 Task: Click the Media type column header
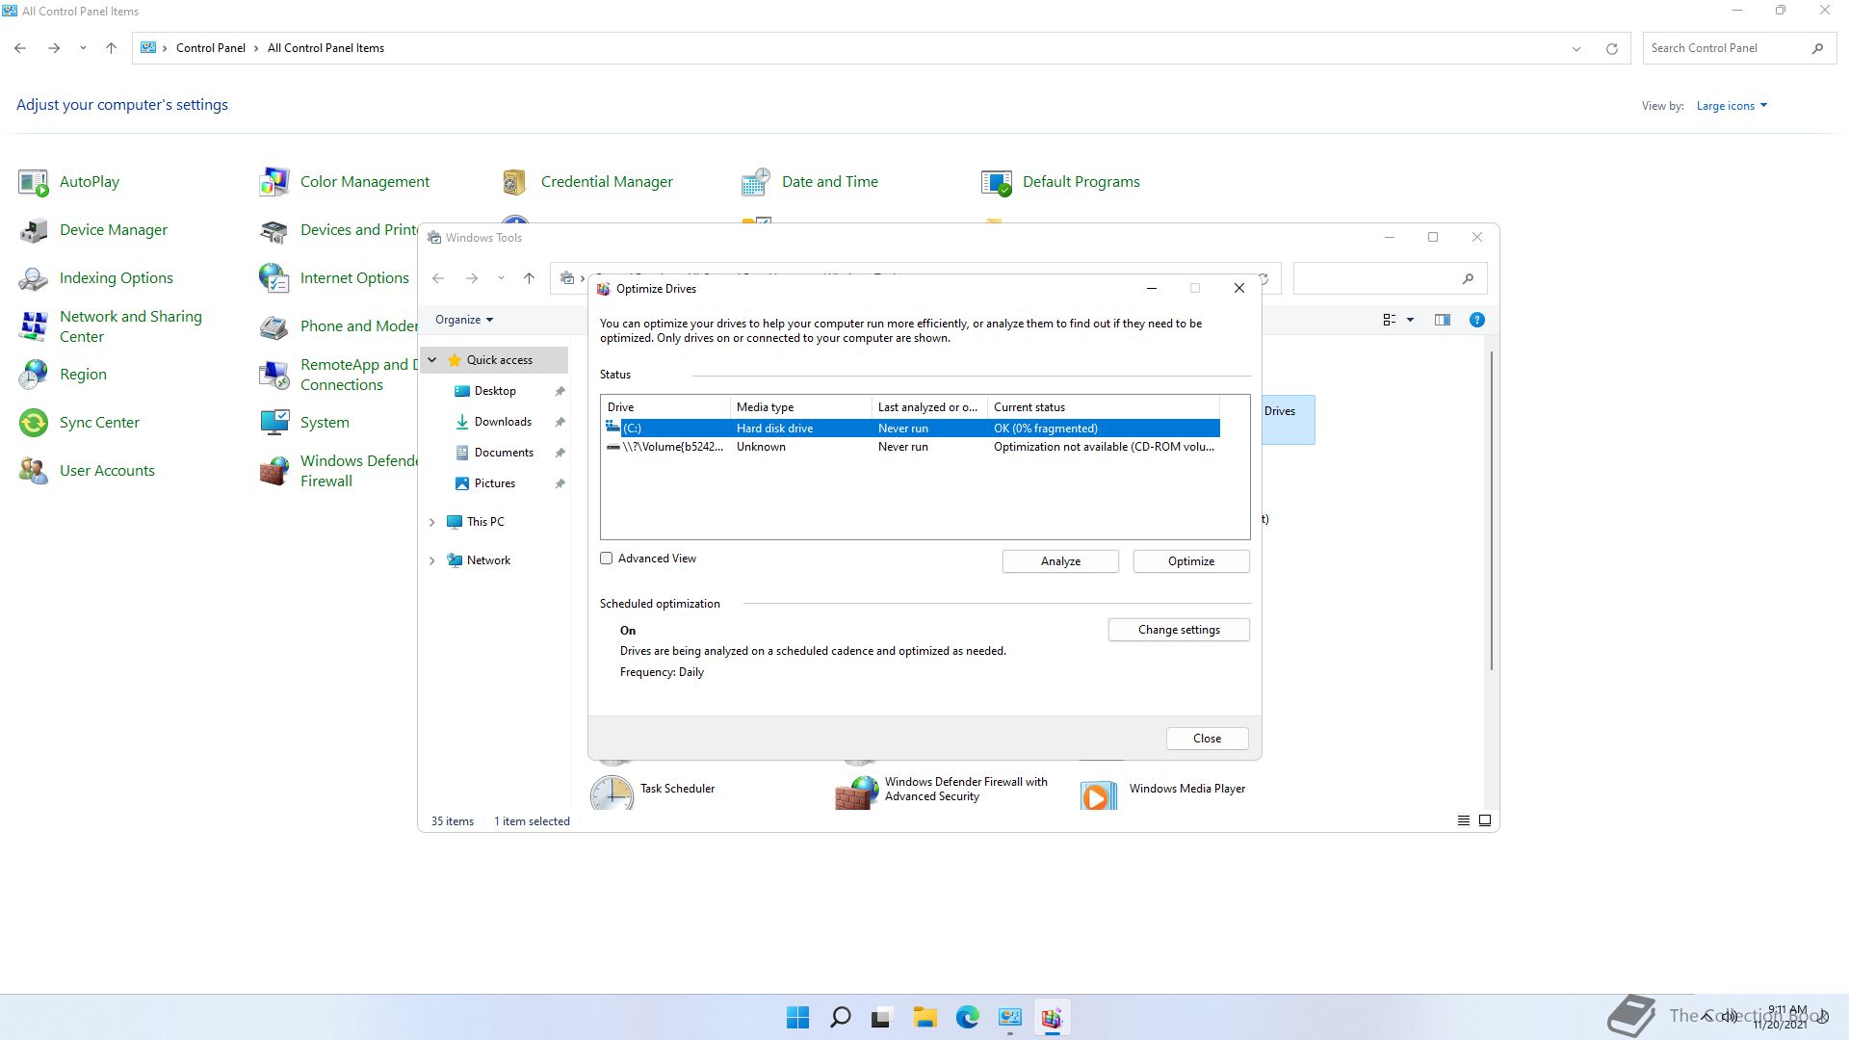799,407
